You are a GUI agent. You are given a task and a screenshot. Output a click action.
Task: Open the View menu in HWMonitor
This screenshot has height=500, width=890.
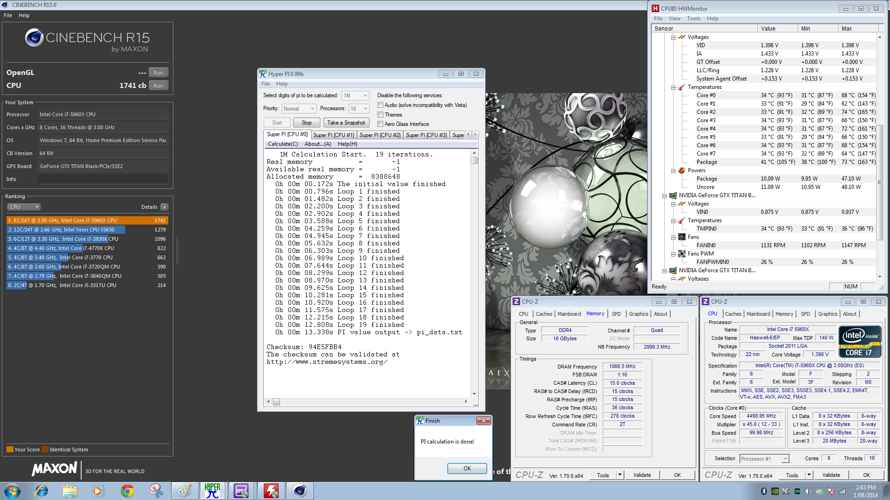click(x=674, y=19)
